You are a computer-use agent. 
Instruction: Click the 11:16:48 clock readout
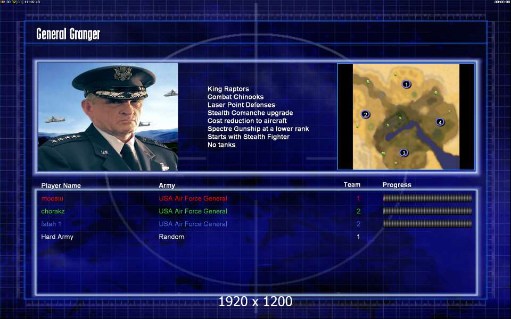coord(32,2)
